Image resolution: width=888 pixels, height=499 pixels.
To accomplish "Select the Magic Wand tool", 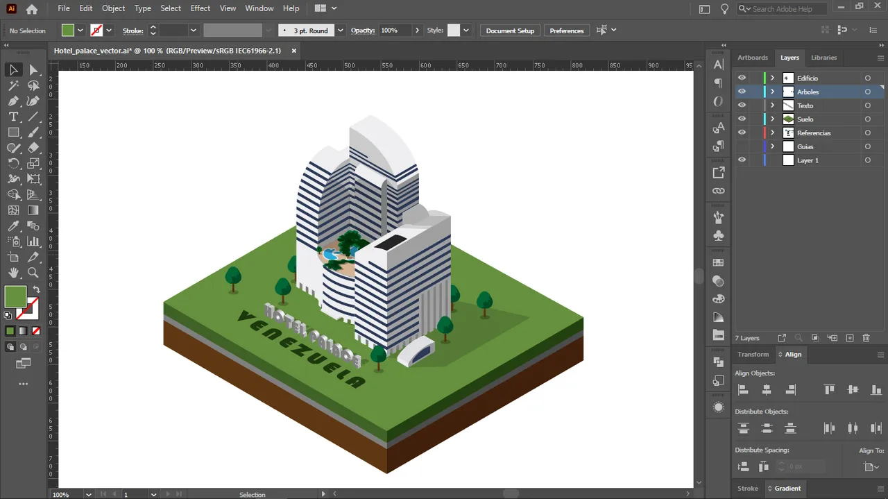I will pos(13,85).
